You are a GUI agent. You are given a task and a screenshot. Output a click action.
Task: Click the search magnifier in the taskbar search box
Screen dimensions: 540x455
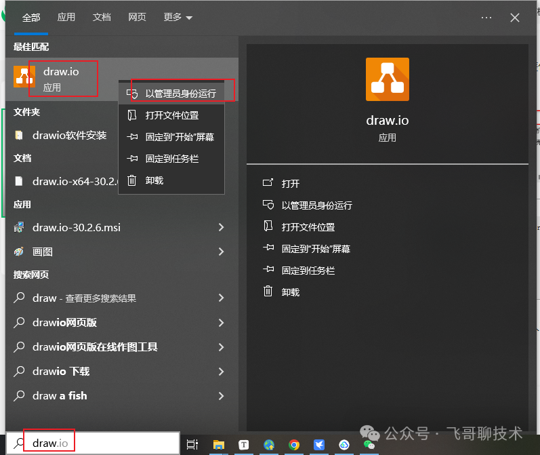pyautogui.click(x=19, y=443)
